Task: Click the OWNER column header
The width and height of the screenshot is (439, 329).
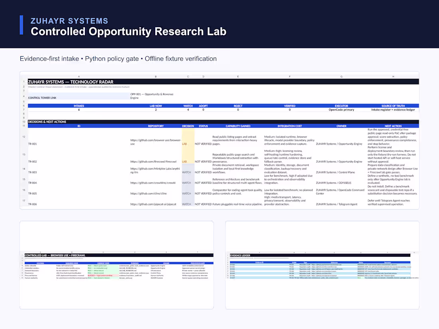Action: tap(341, 126)
